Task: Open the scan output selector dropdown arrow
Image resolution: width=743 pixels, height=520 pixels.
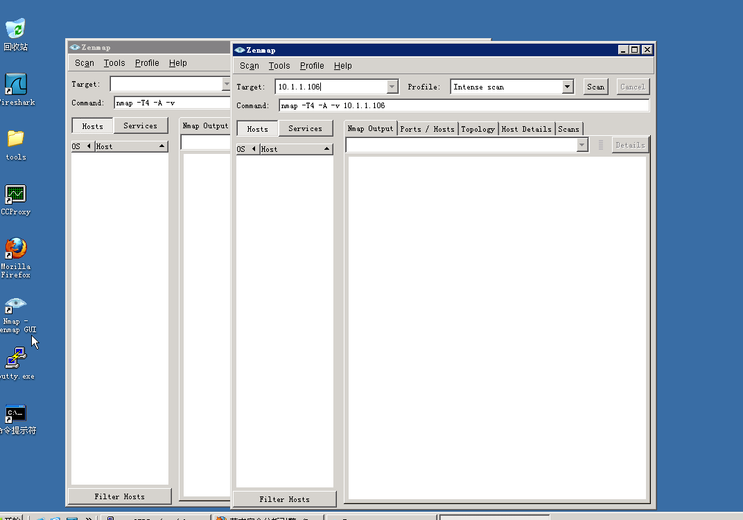Action: click(582, 145)
